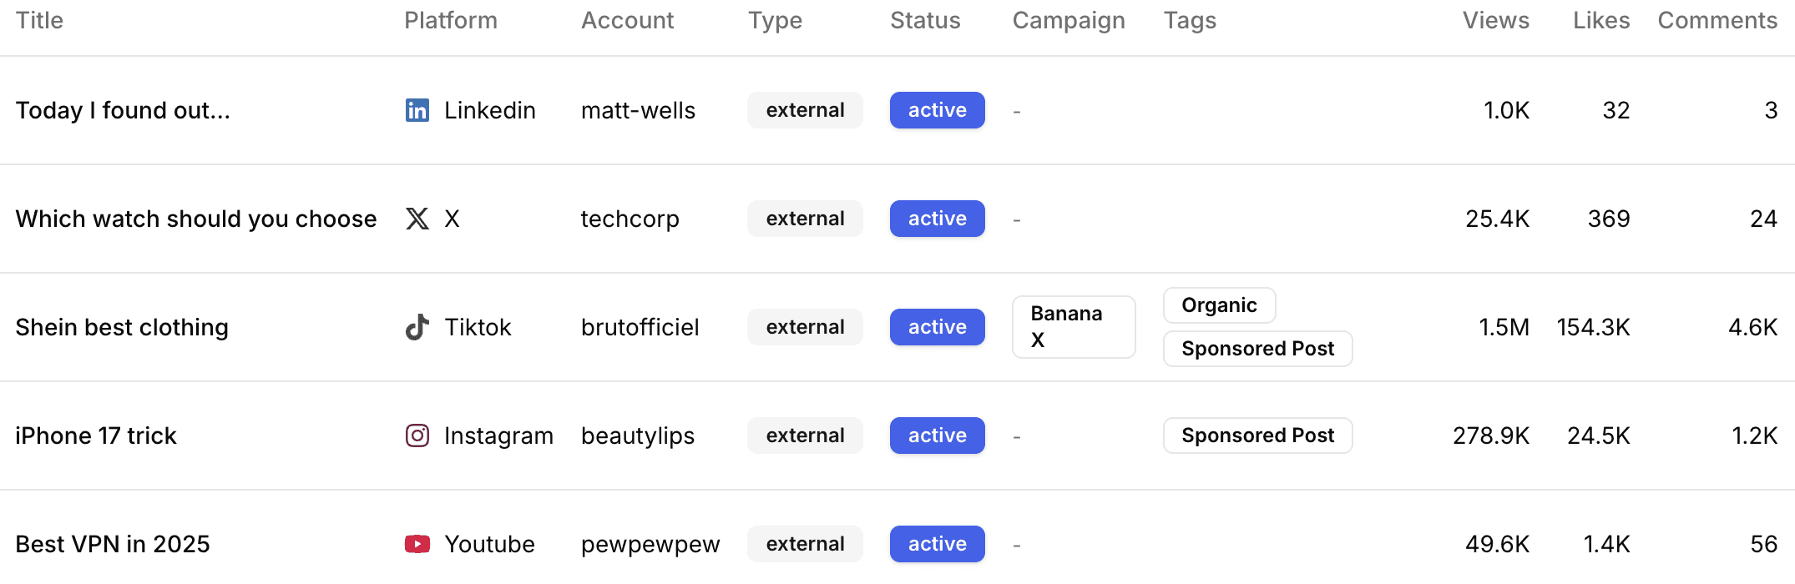Screen dimensions: 1795x584
Task: Select the Best VPN in 2025 title
Action: click(x=113, y=543)
